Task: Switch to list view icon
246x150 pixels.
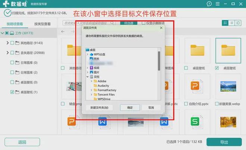Action: pyautogui.click(x=231, y=23)
